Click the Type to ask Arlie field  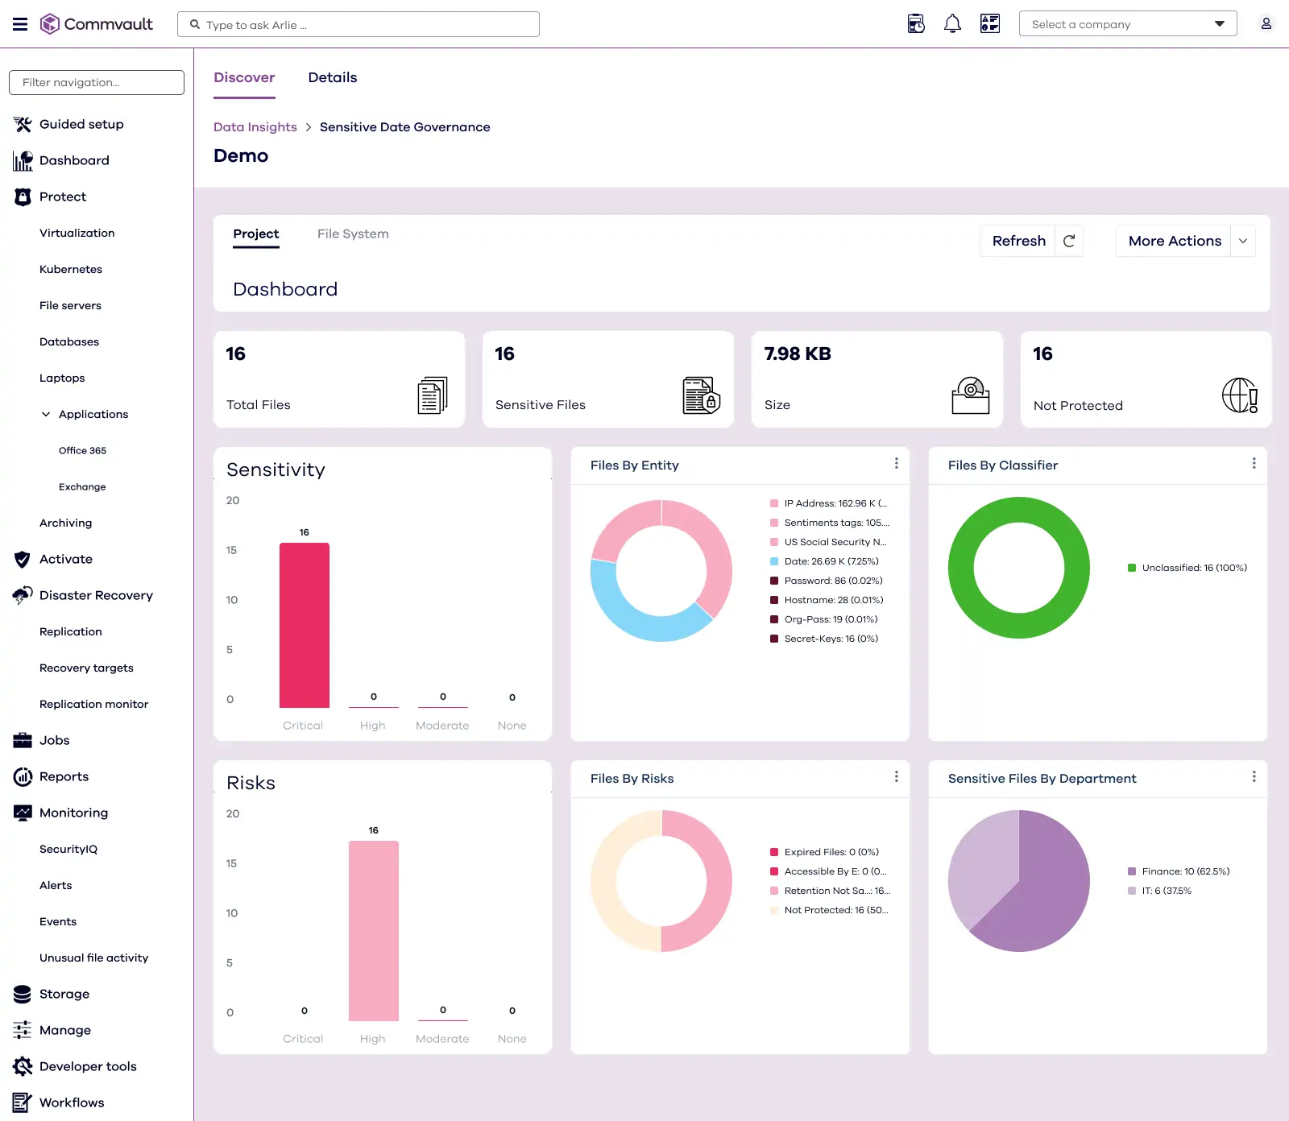pyautogui.click(x=359, y=24)
